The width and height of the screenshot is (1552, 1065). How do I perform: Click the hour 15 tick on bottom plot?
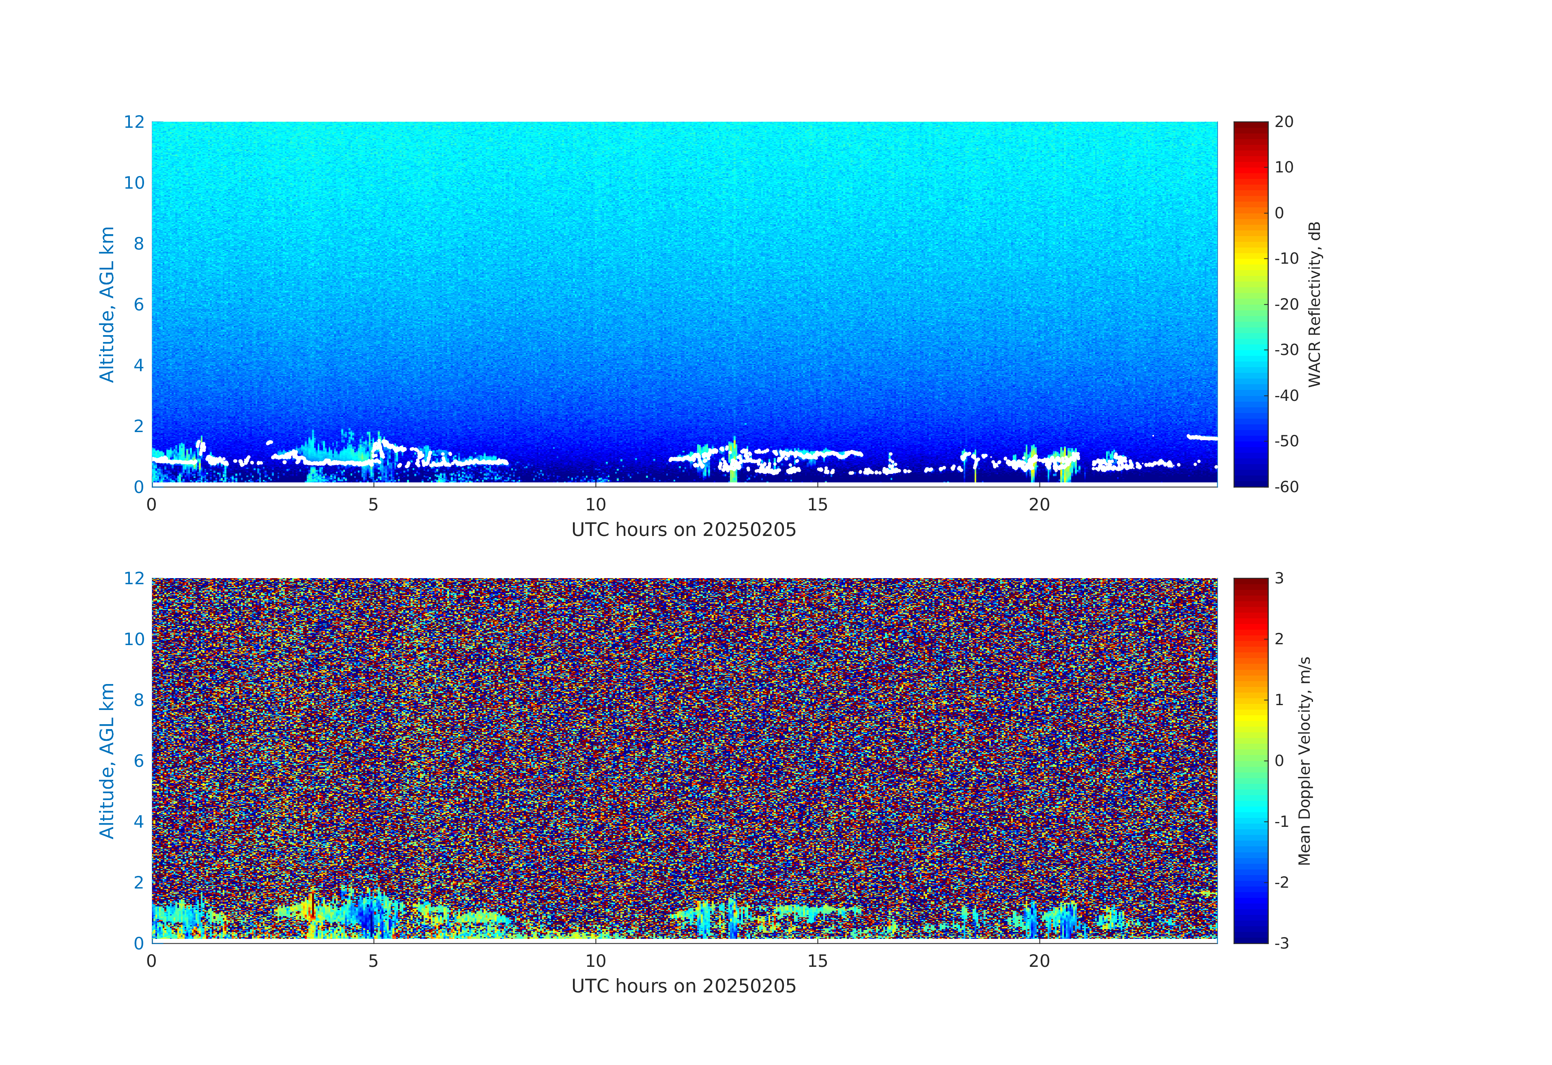(x=818, y=961)
